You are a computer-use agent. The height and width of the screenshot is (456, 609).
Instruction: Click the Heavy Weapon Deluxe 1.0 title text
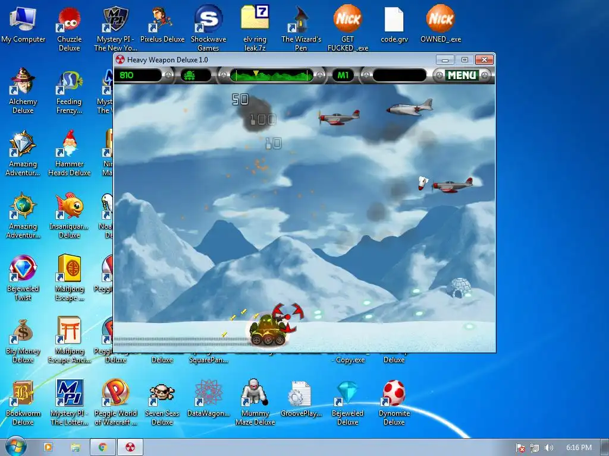click(167, 60)
